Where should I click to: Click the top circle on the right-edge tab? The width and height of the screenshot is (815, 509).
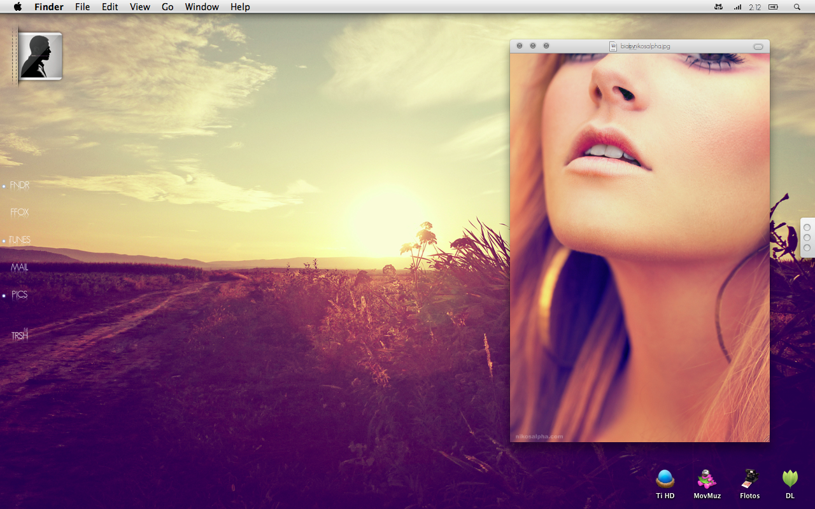pos(807,228)
